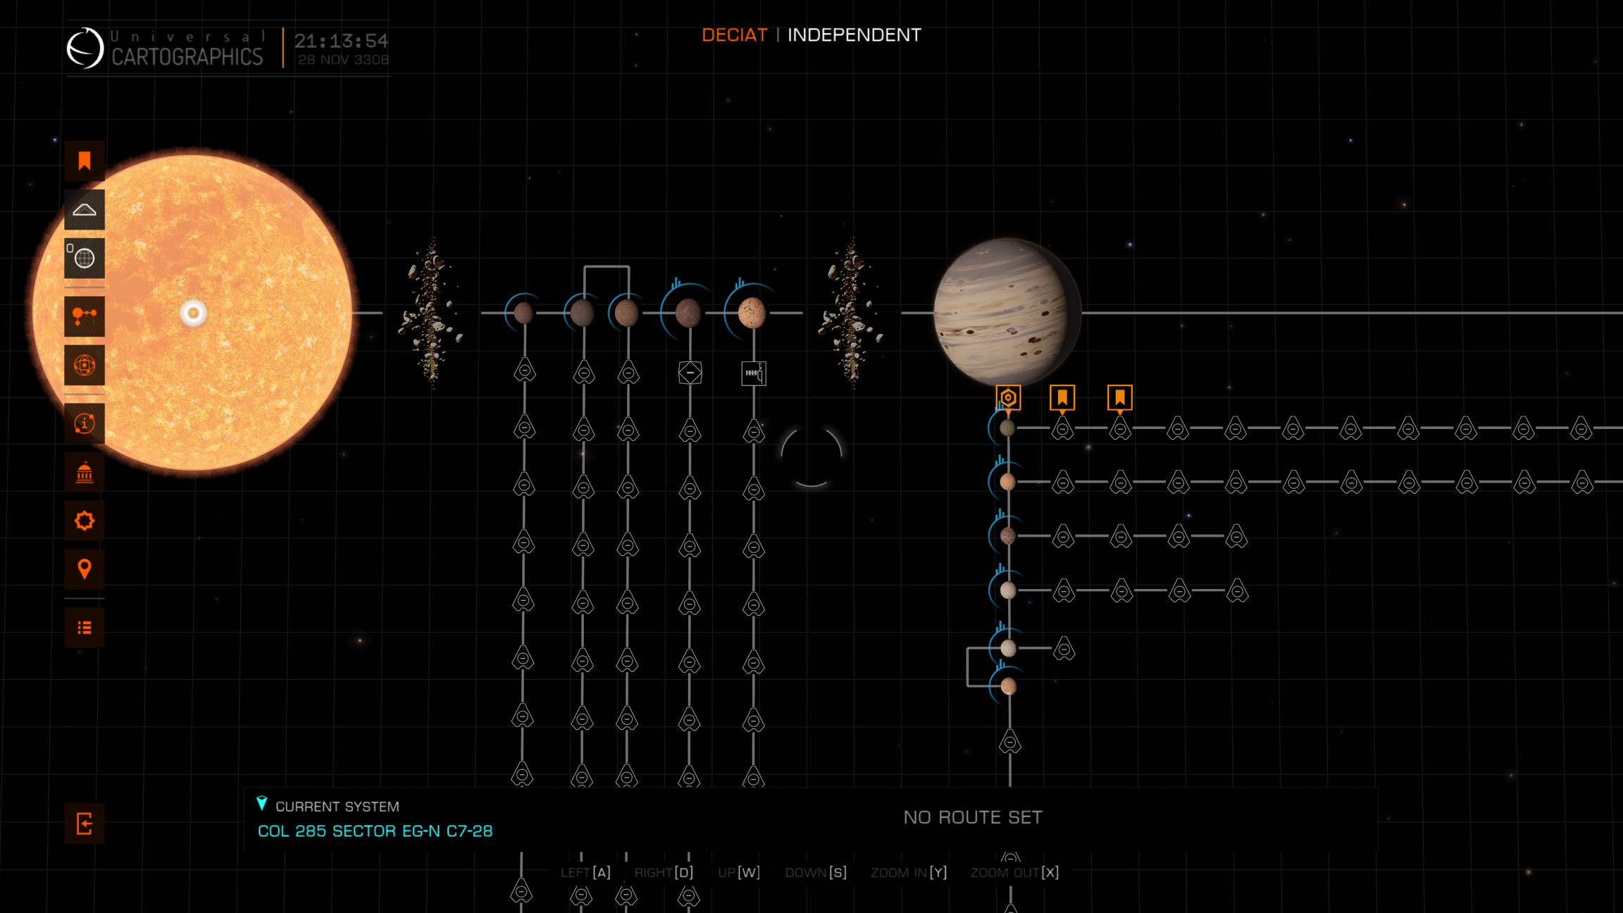Select the single station beside upper bracketed moon
The height and width of the screenshot is (913, 1623).
pyautogui.click(x=1064, y=648)
